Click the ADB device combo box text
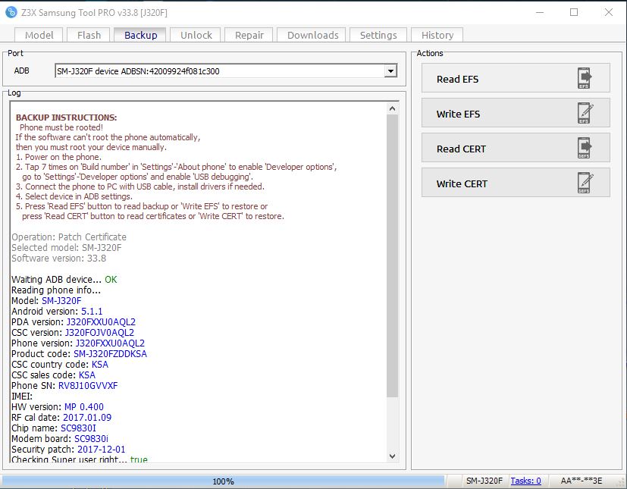The width and height of the screenshot is (627, 489). click(138, 71)
